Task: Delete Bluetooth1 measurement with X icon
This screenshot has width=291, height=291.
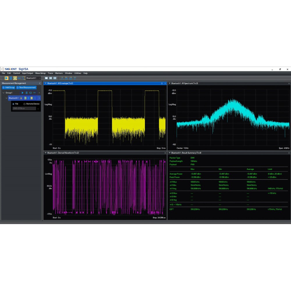Action: coord(39,98)
